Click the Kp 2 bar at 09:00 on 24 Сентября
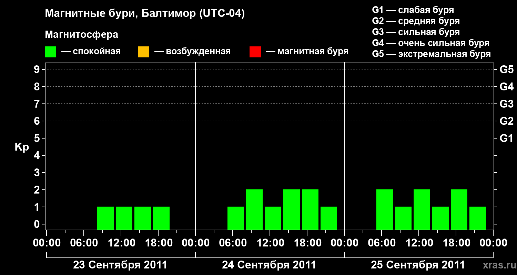Viewport: 517px width, 275px height. (254, 209)
